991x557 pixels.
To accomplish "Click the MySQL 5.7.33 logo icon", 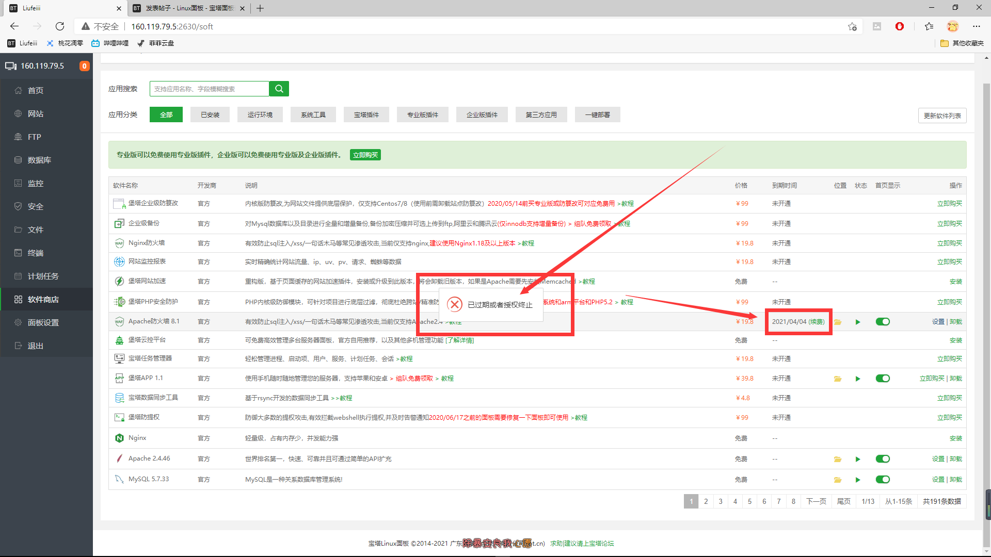I will pos(119,479).
